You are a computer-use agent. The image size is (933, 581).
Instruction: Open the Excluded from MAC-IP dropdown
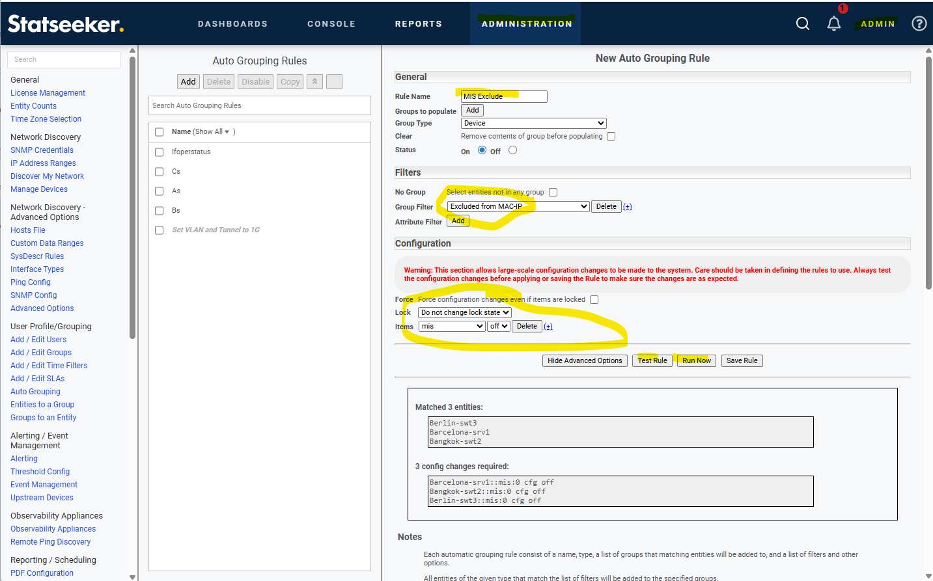click(518, 207)
